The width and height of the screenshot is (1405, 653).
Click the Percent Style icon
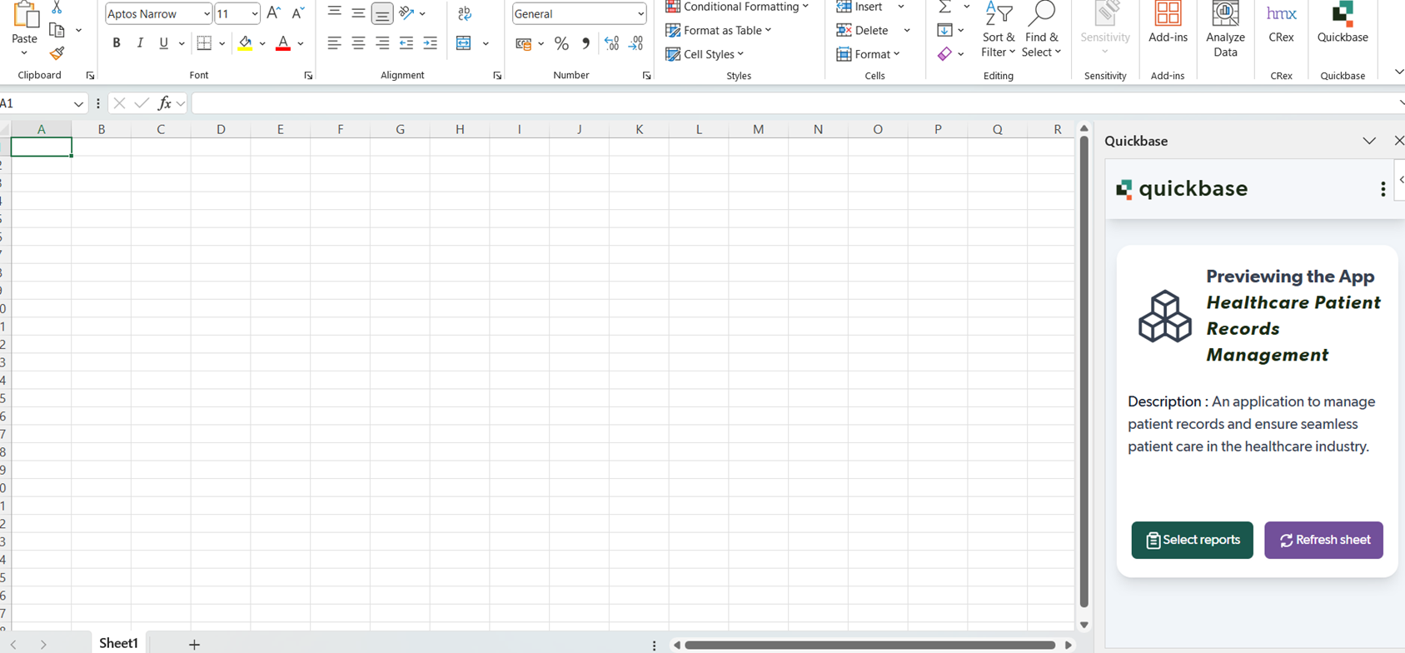point(561,43)
